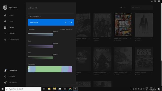This screenshot has height=91, width=162.
Task: Click the volume speaker tray icon
Action: 144,89
